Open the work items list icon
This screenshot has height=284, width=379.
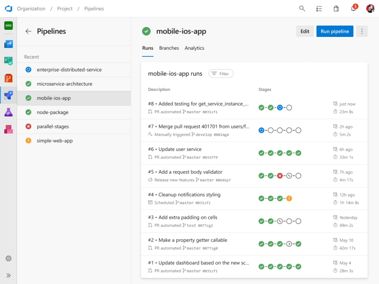[x=319, y=9]
